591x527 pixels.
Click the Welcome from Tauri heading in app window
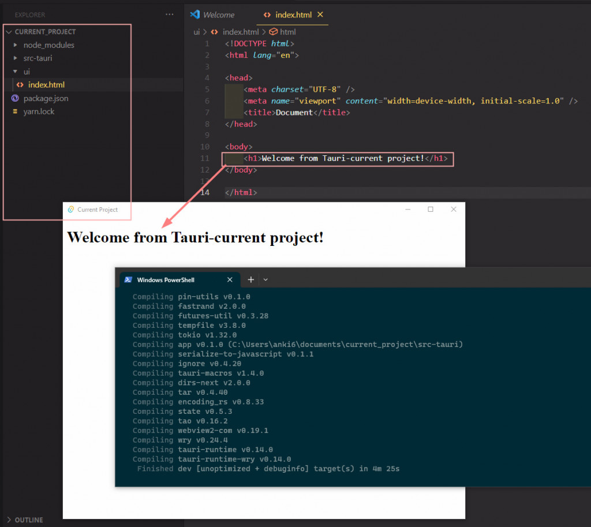pos(195,237)
